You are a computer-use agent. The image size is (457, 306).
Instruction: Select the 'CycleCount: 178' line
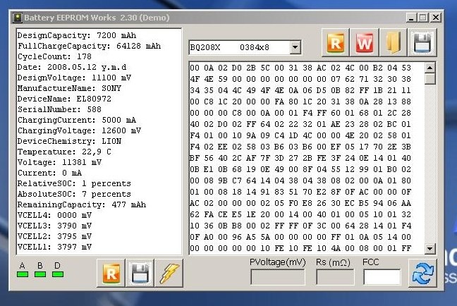(x=54, y=56)
